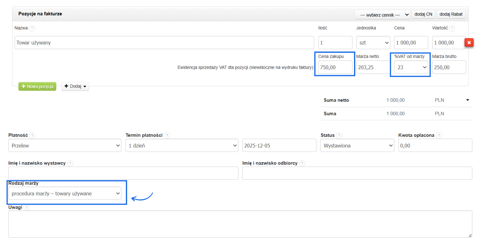Click help icon next to Nazwa
This screenshot has width=477, height=243.
click(x=32, y=28)
